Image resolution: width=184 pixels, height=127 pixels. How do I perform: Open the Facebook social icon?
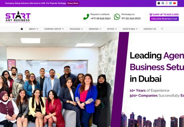[x=163, y=3]
